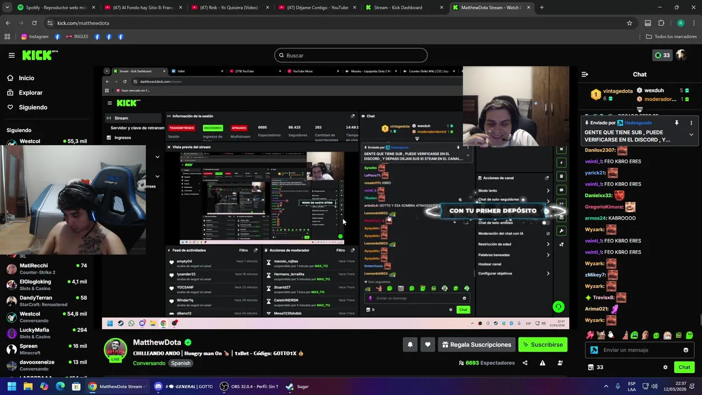Viewport: 702px width, 395px height.
Task: Open INGLES bookmark
Action: point(77,37)
